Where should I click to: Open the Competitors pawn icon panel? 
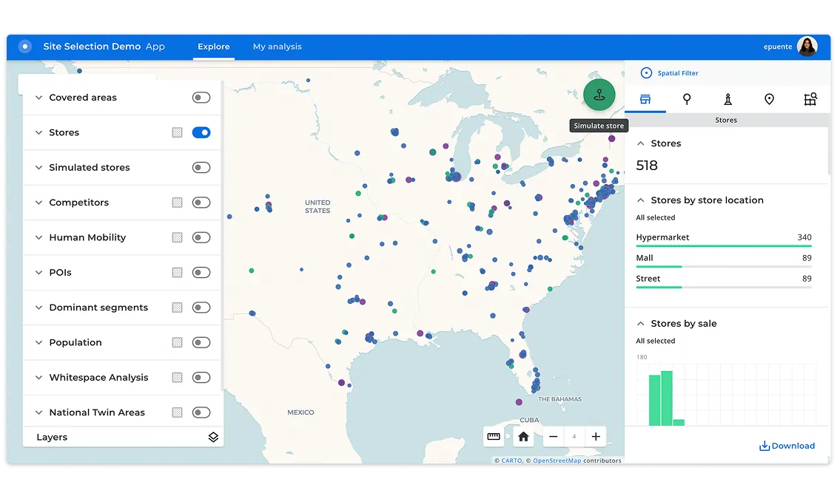click(727, 99)
